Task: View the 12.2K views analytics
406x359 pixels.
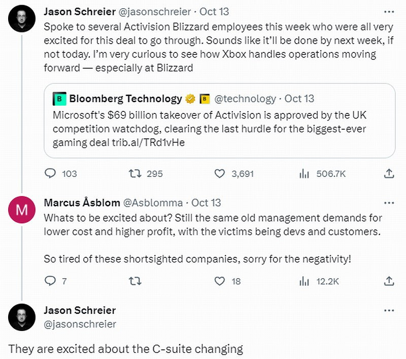Action: point(304,280)
